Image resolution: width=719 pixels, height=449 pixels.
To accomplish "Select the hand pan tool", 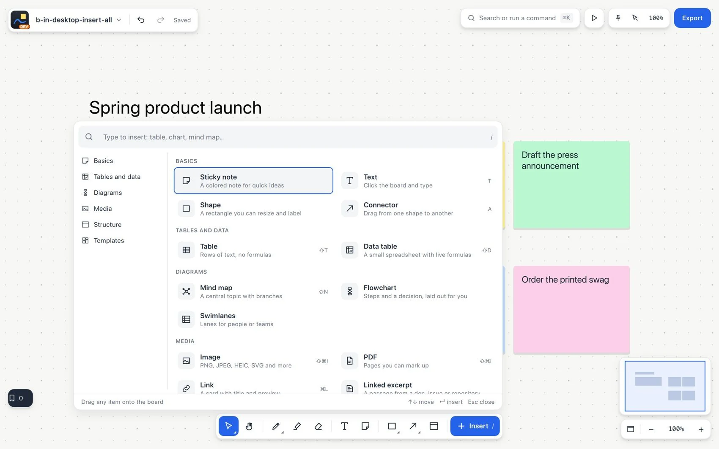I will click(249, 426).
